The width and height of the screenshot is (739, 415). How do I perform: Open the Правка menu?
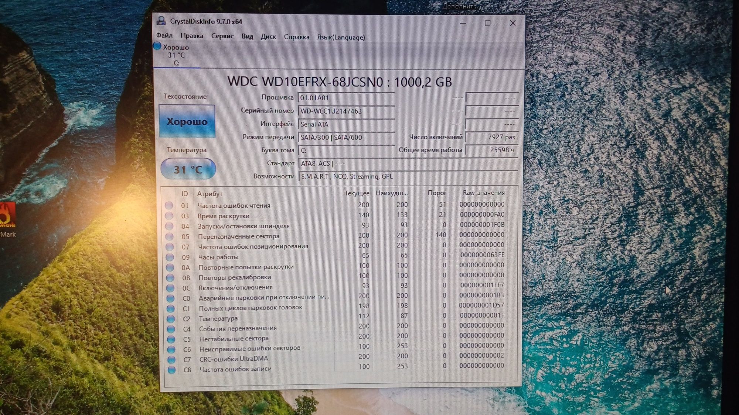192,36
